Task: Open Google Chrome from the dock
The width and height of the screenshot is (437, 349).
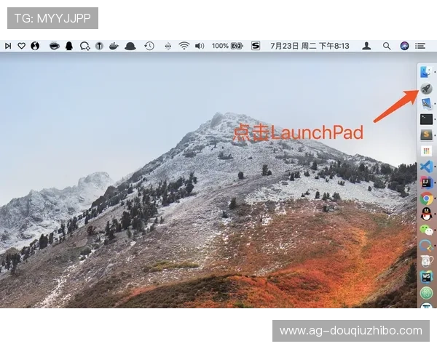Action: [426, 198]
